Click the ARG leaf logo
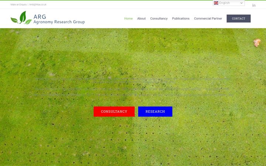266x166 pixels. coord(21,18)
